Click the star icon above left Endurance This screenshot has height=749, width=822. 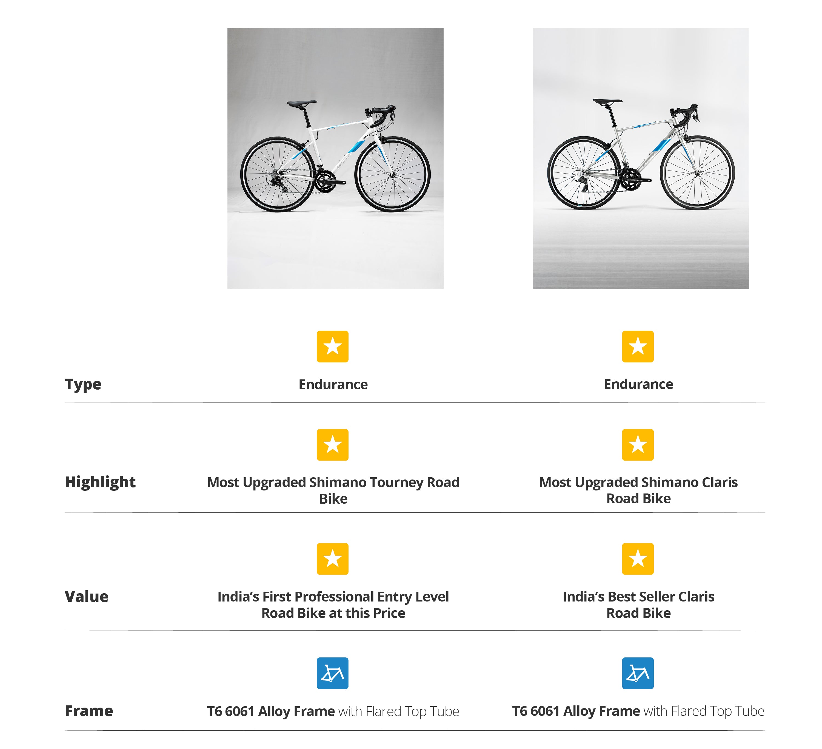(332, 346)
